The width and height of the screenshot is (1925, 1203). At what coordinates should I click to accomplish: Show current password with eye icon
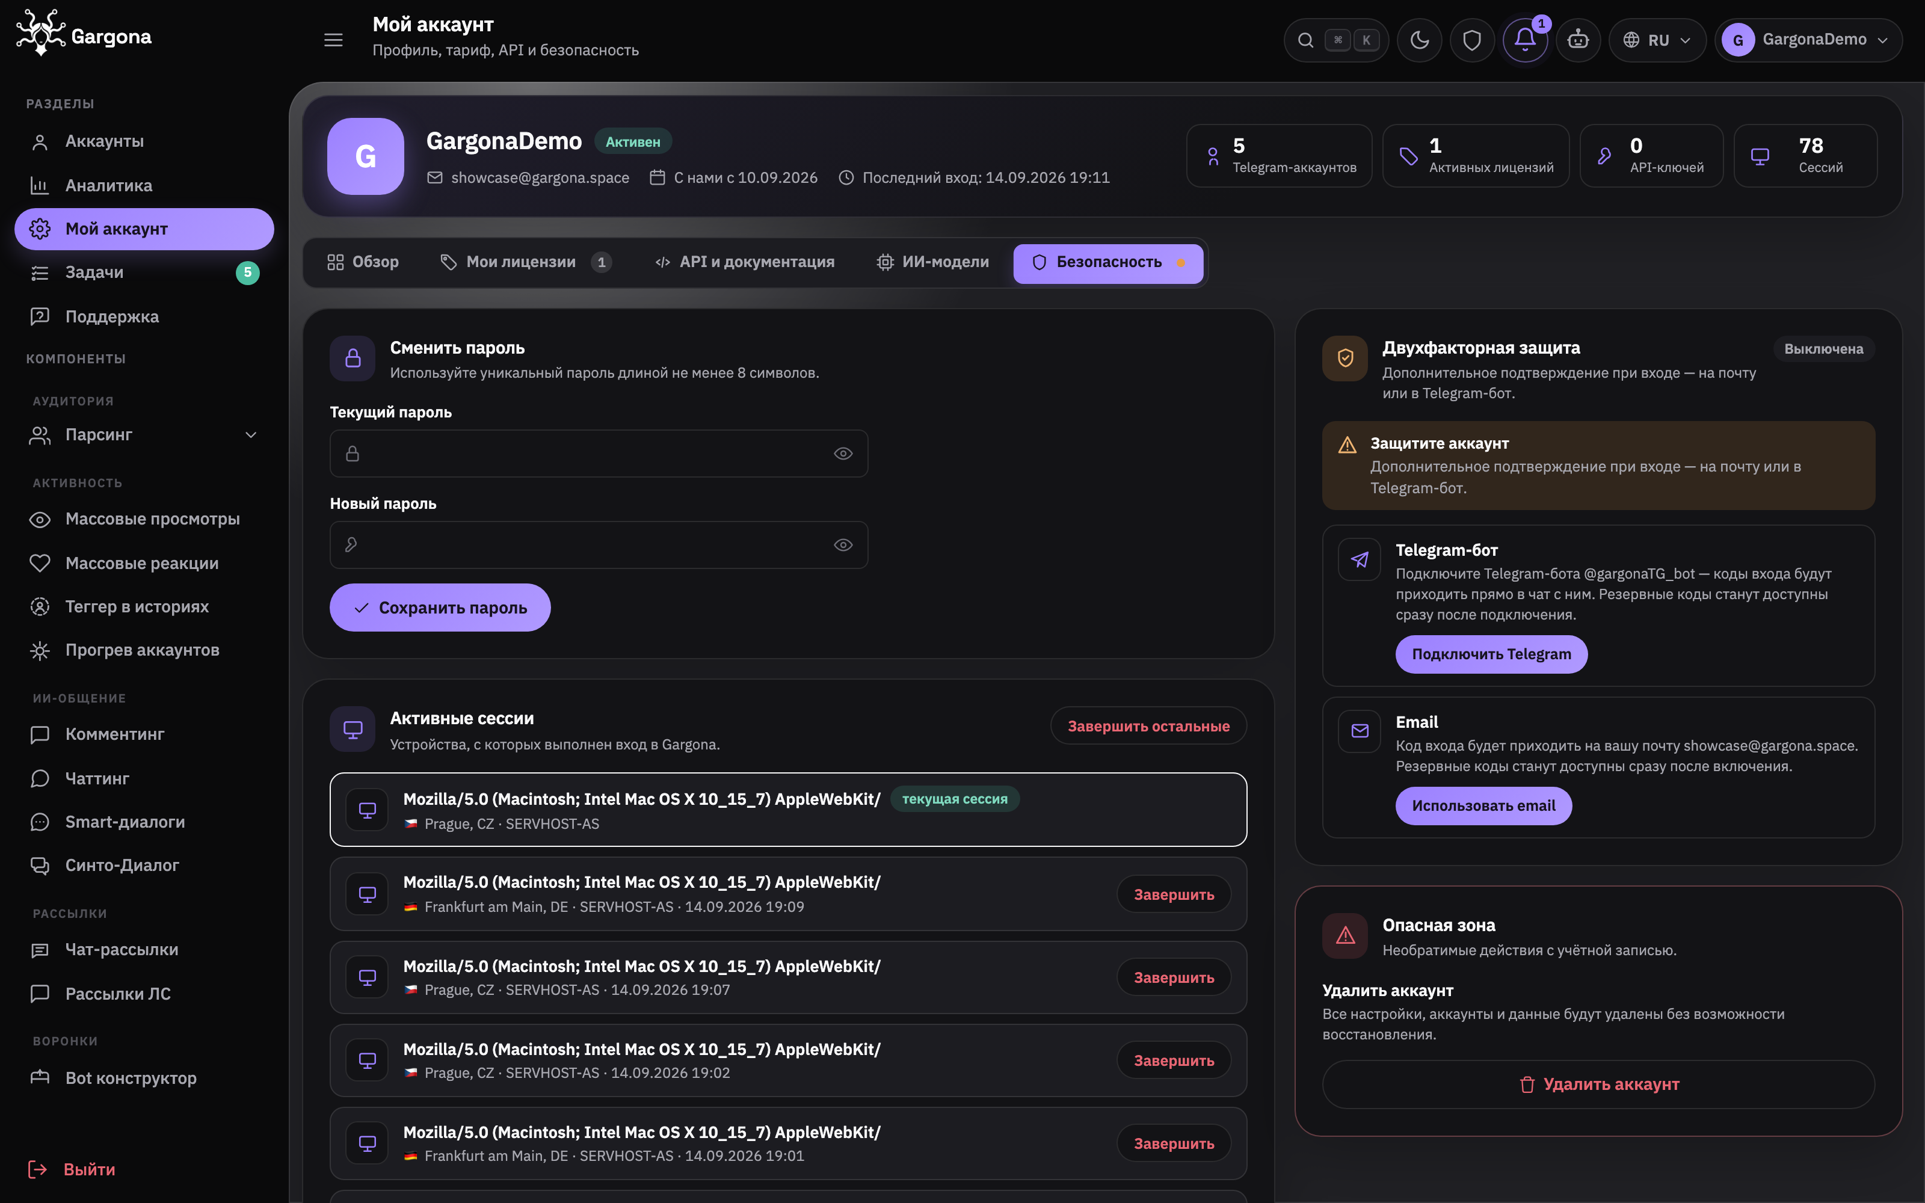point(842,454)
